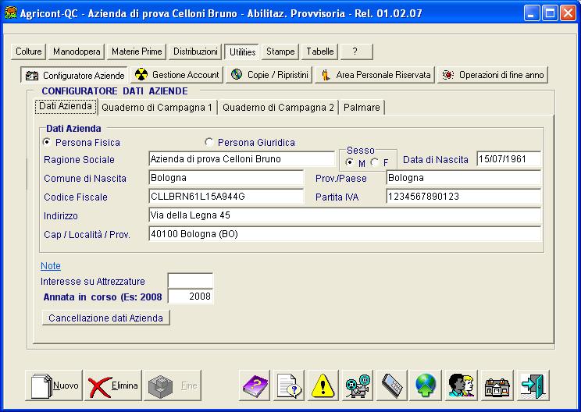The width and height of the screenshot is (581, 412).
Task: Click the exit door icon
Action: click(533, 385)
